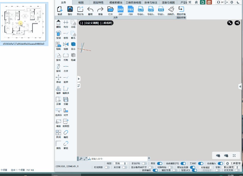Open the [二维线框] view style menu

106,23
